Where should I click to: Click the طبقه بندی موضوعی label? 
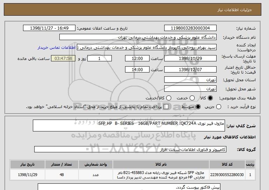(238, 98)
